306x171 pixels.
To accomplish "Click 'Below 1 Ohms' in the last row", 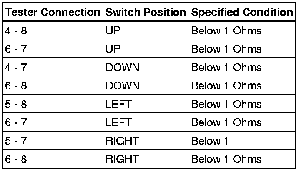I will pos(226,159).
